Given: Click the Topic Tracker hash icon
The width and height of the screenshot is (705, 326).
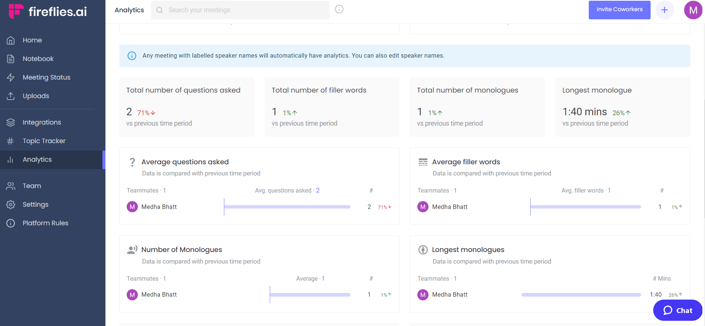Looking at the screenshot, I should click(11, 141).
